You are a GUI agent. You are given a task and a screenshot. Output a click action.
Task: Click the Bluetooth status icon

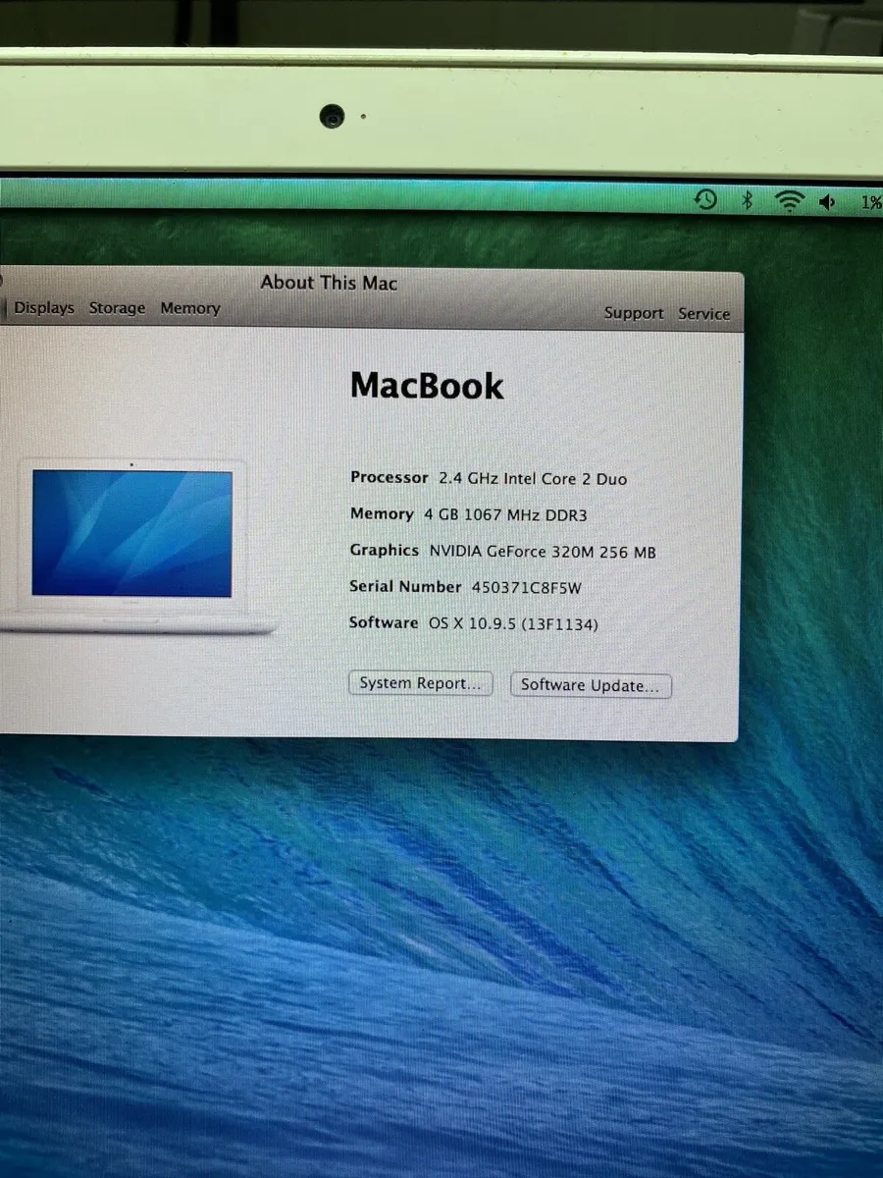747,201
